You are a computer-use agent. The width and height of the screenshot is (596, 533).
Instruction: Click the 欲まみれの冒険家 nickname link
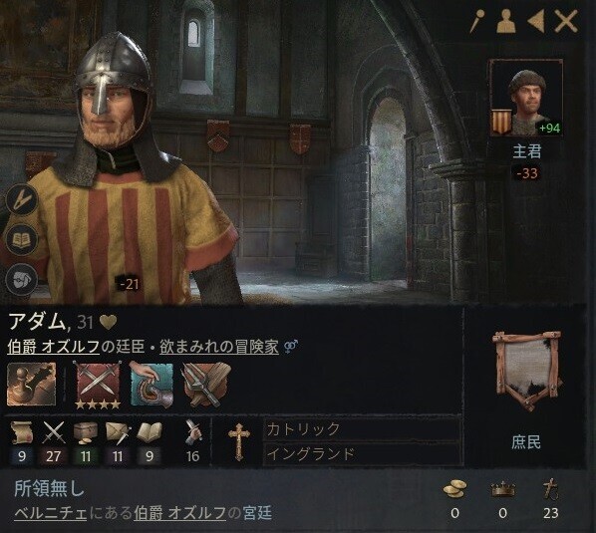[x=219, y=347]
